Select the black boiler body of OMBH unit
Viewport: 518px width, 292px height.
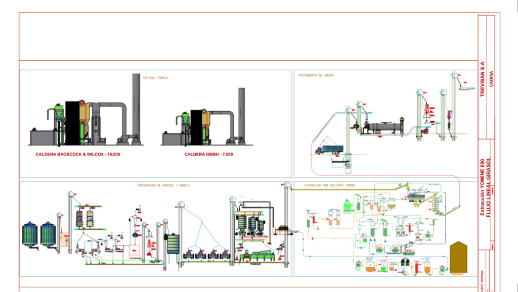196,127
